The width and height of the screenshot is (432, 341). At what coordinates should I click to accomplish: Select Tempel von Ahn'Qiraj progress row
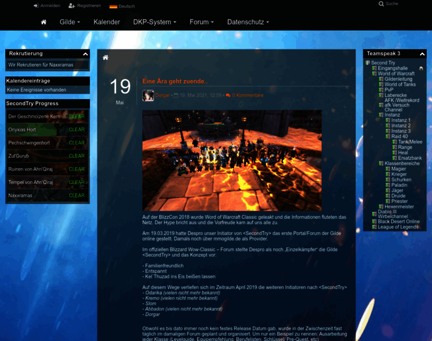pos(47,182)
